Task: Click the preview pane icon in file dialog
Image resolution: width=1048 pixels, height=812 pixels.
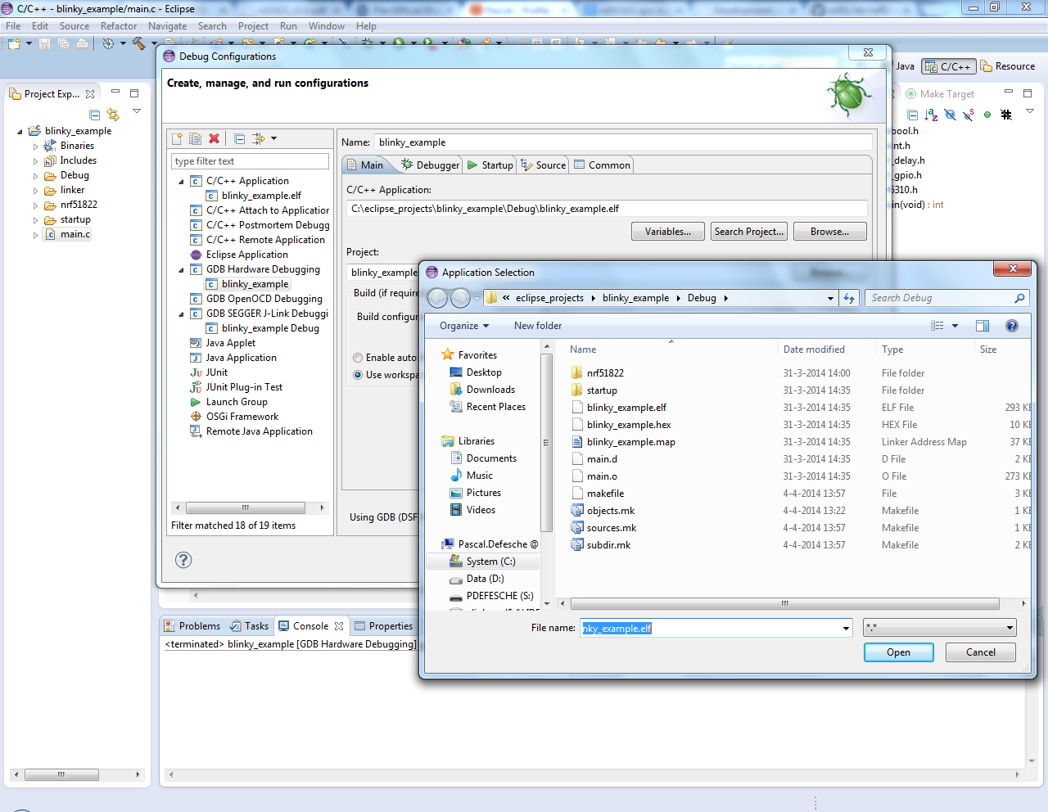Action: (982, 326)
